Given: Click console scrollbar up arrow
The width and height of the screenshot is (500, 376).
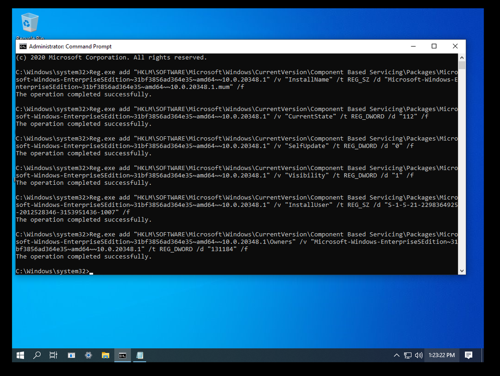Looking at the screenshot, I should click(462, 58).
